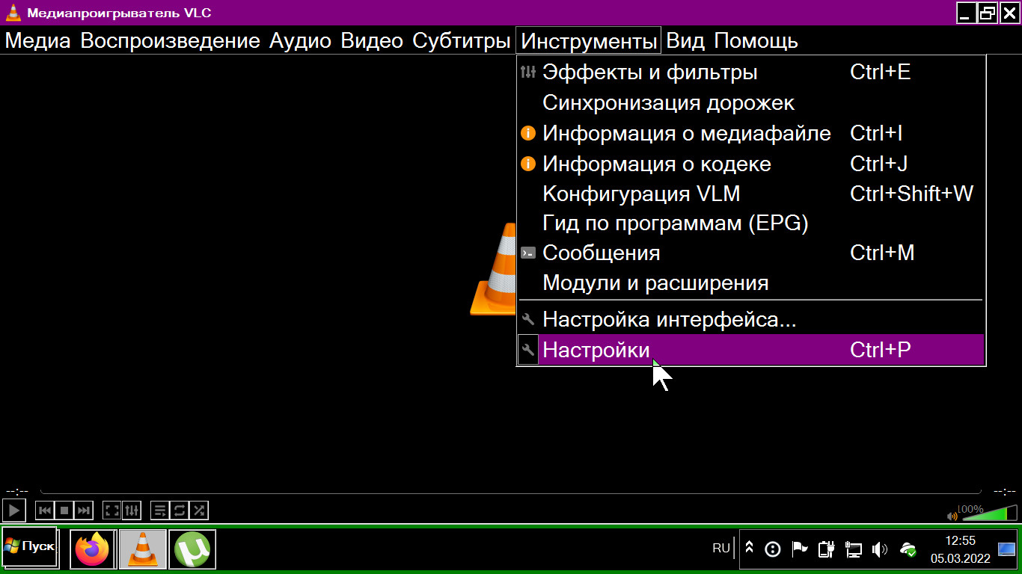Image resolution: width=1022 pixels, height=574 pixels.
Task: Skip to the next track
Action: tap(84, 510)
